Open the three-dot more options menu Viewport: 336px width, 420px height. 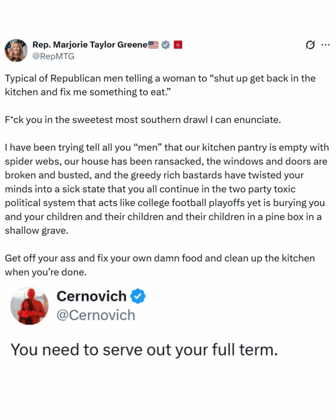[325, 45]
